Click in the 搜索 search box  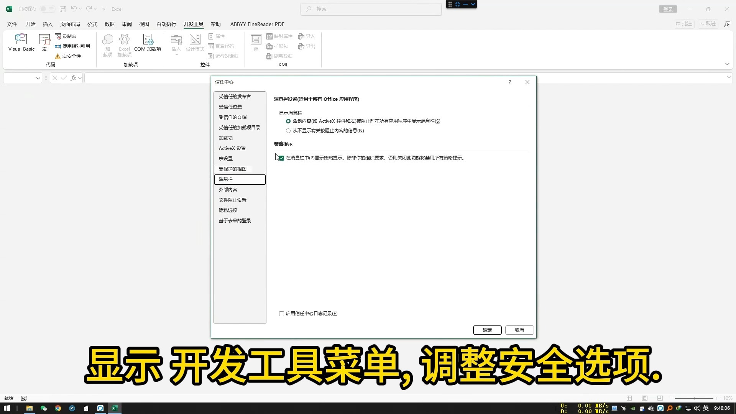tap(371, 9)
